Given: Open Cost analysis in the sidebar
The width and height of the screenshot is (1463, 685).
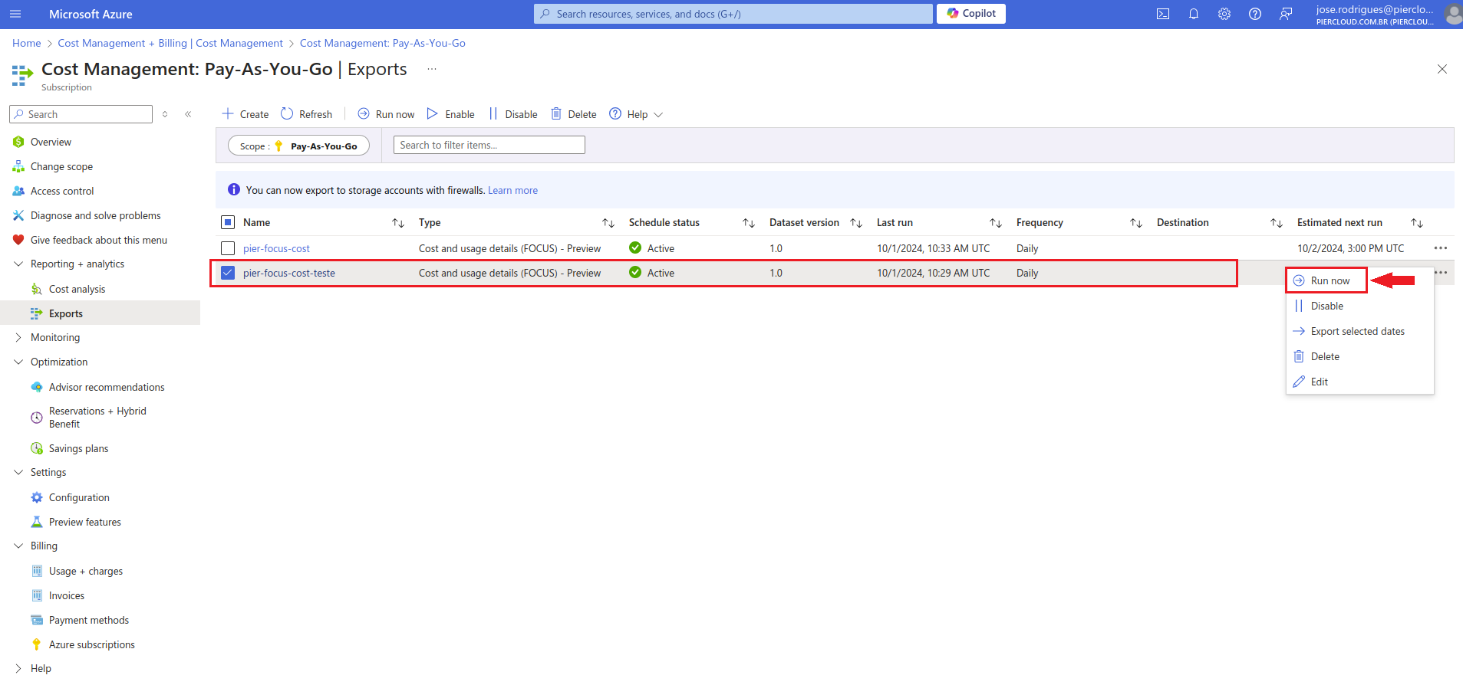Looking at the screenshot, I should [x=77, y=289].
